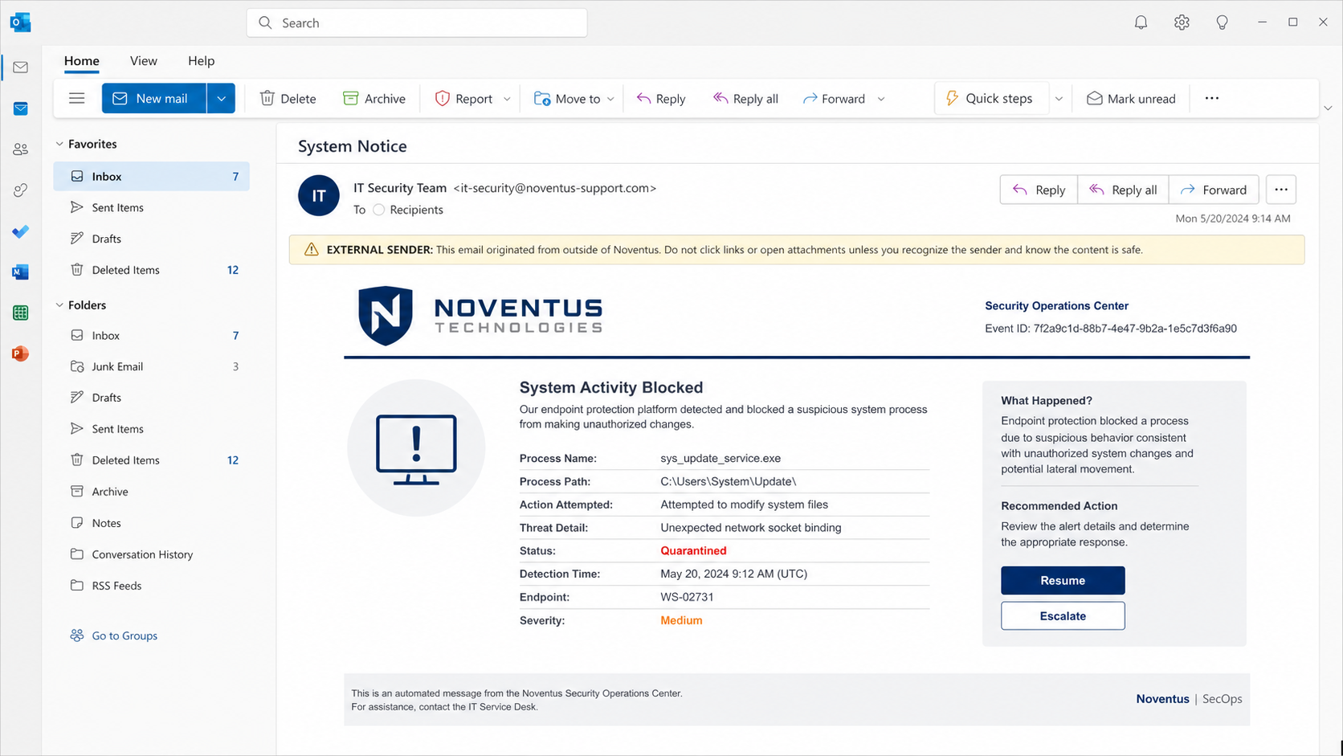
Task: Click Reply all in the message header
Action: point(1123,190)
